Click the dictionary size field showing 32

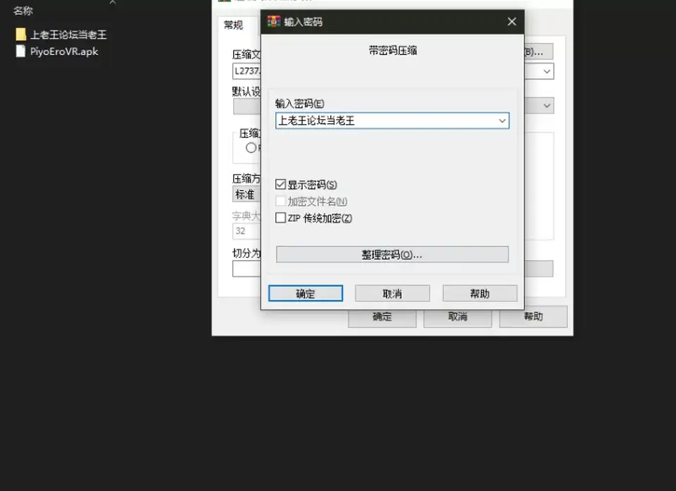point(246,231)
